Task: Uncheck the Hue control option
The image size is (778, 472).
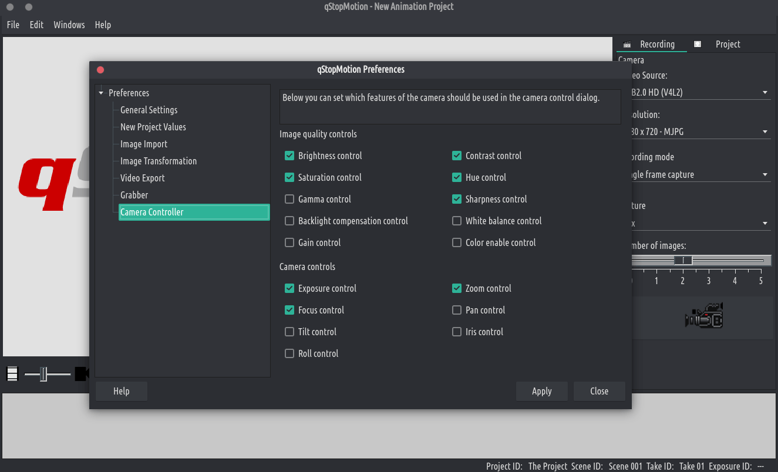Action: point(457,177)
